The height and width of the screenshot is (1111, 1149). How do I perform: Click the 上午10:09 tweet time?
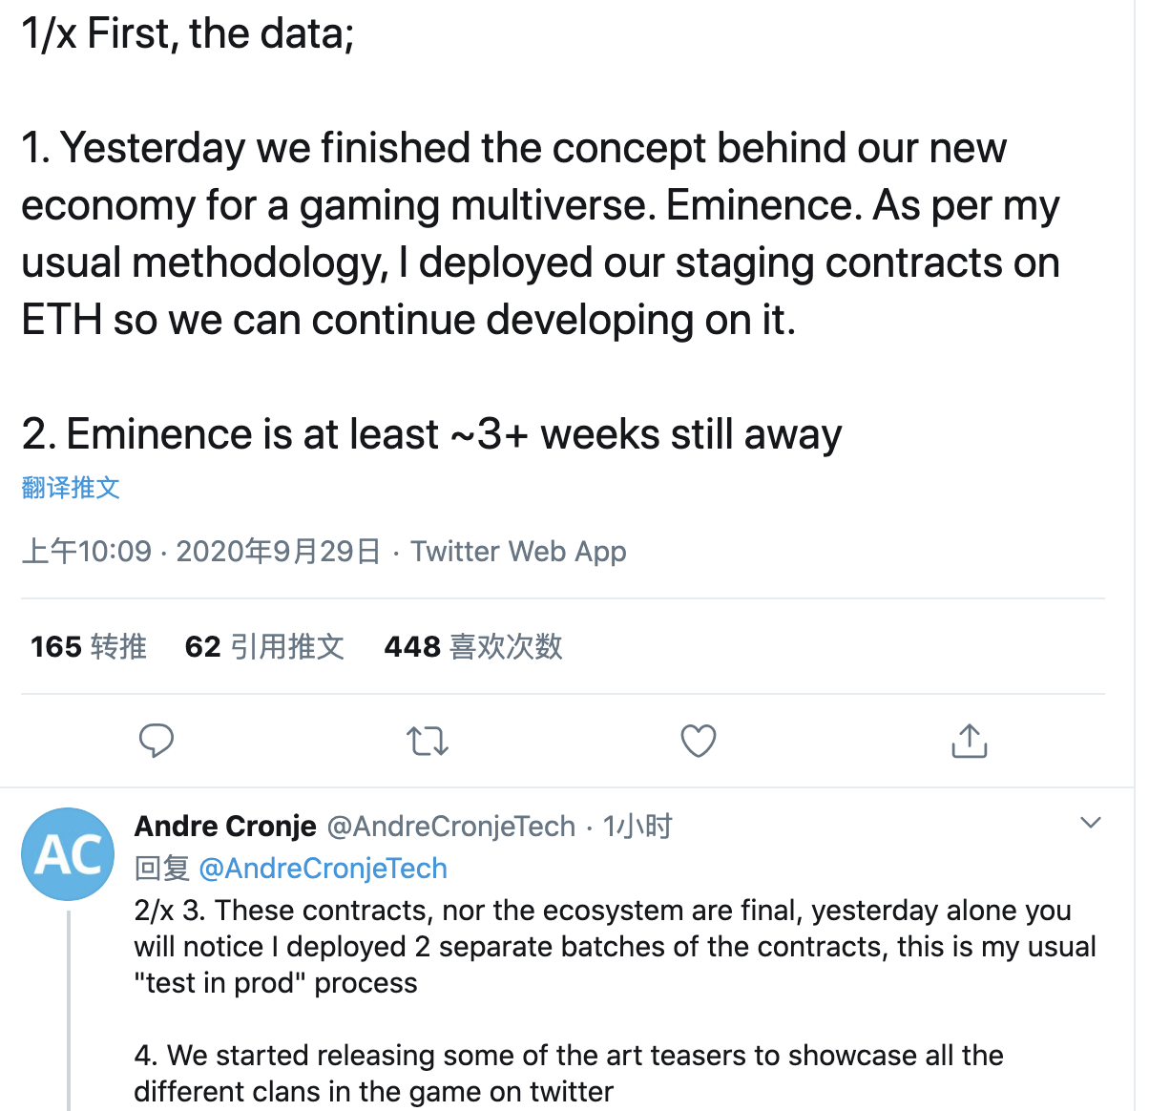(87, 552)
